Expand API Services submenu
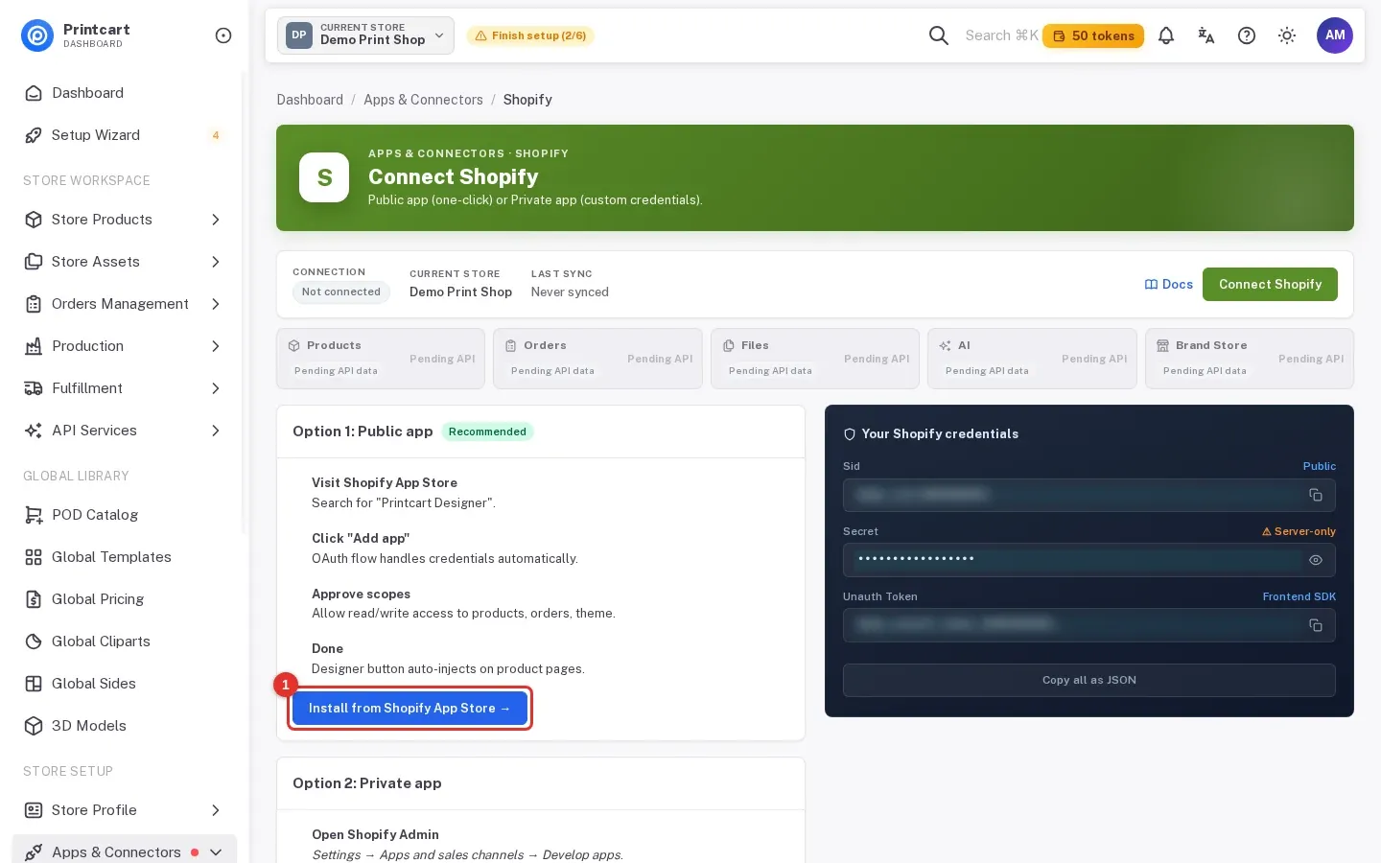 (x=216, y=431)
